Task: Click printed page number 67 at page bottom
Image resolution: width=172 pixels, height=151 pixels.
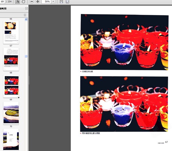Action: pos(166,142)
